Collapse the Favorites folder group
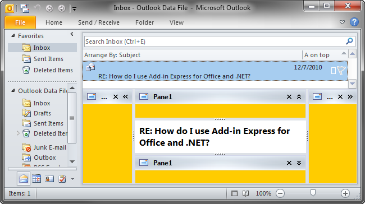 point(13,36)
